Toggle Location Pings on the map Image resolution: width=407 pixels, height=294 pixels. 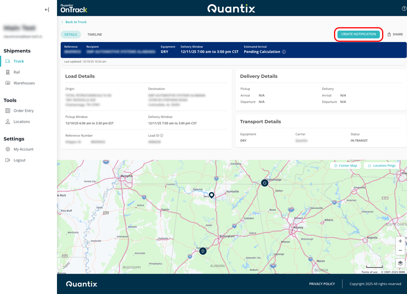pos(381,165)
